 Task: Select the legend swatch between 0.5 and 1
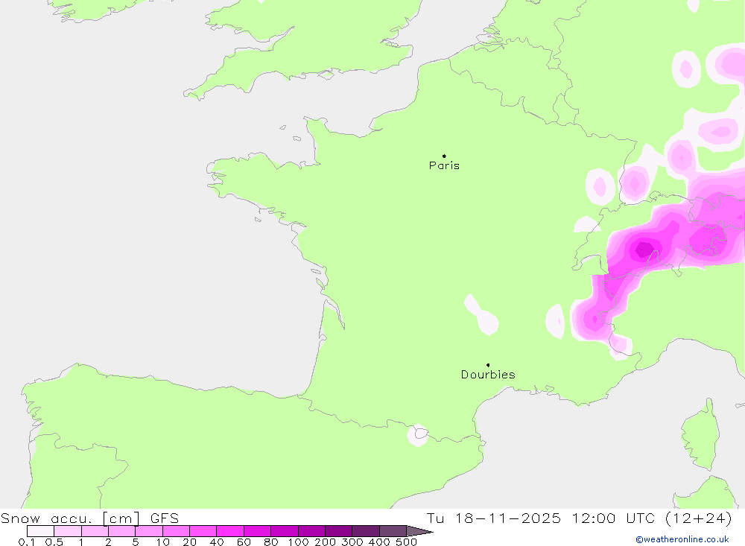point(68,531)
